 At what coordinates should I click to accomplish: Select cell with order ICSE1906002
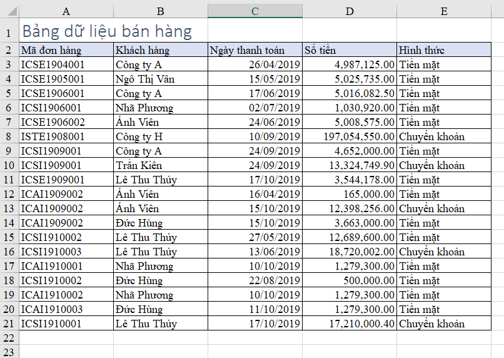(66, 122)
